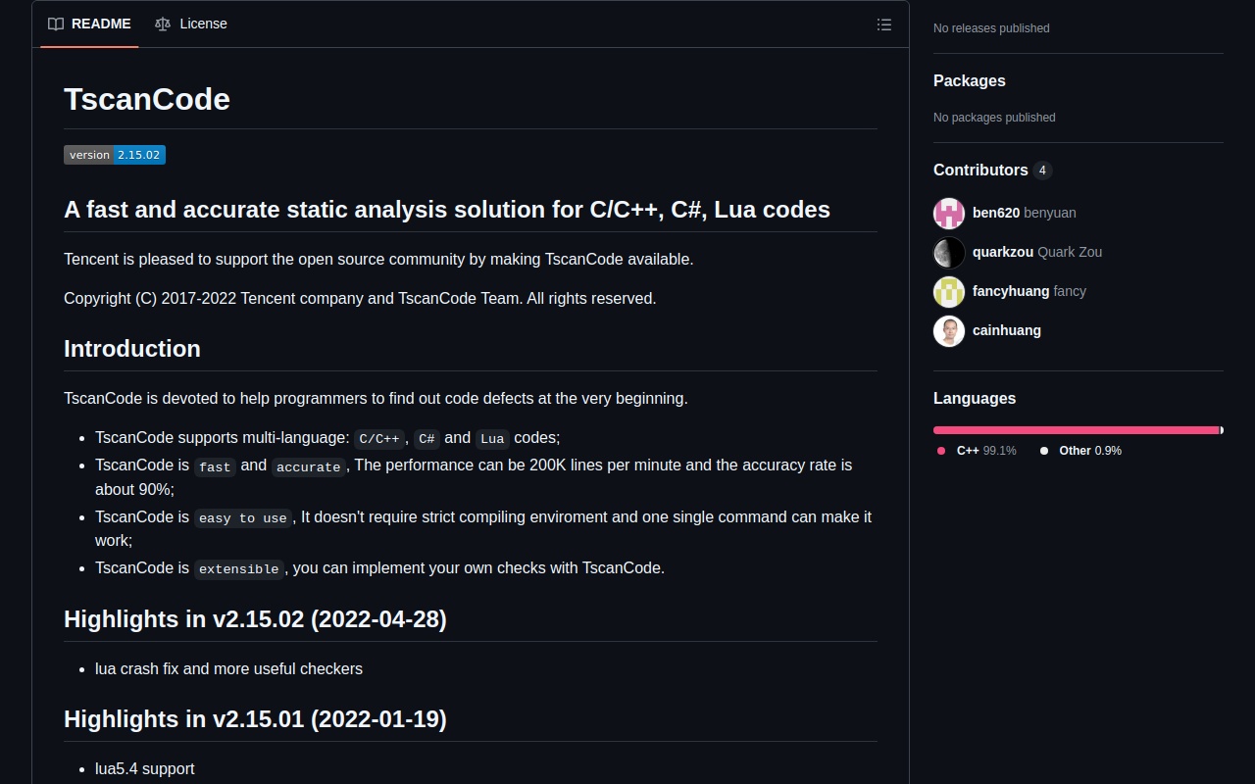Open cainhuang contributor profile link
Screen dimensions: 1255x784
[x=1007, y=330]
